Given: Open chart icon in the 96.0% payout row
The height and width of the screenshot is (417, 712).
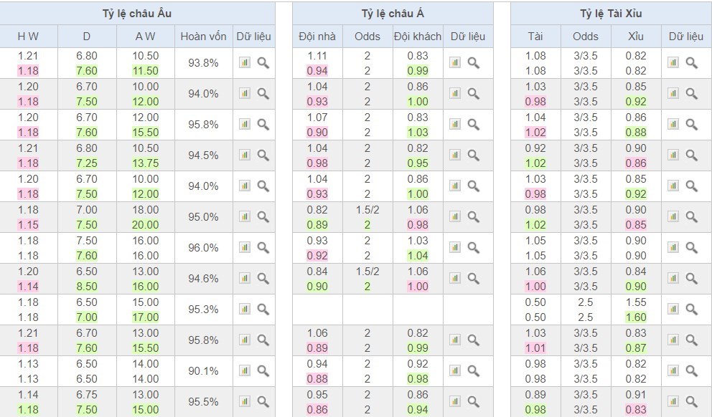Looking at the screenshot, I should pyautogui.click(x=245, y=248).
